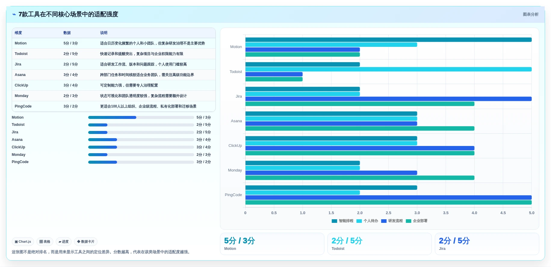Screen dimensions: 551x267
Task: Click the title icon beside 7款工具 heading
Action: point(14,14)
